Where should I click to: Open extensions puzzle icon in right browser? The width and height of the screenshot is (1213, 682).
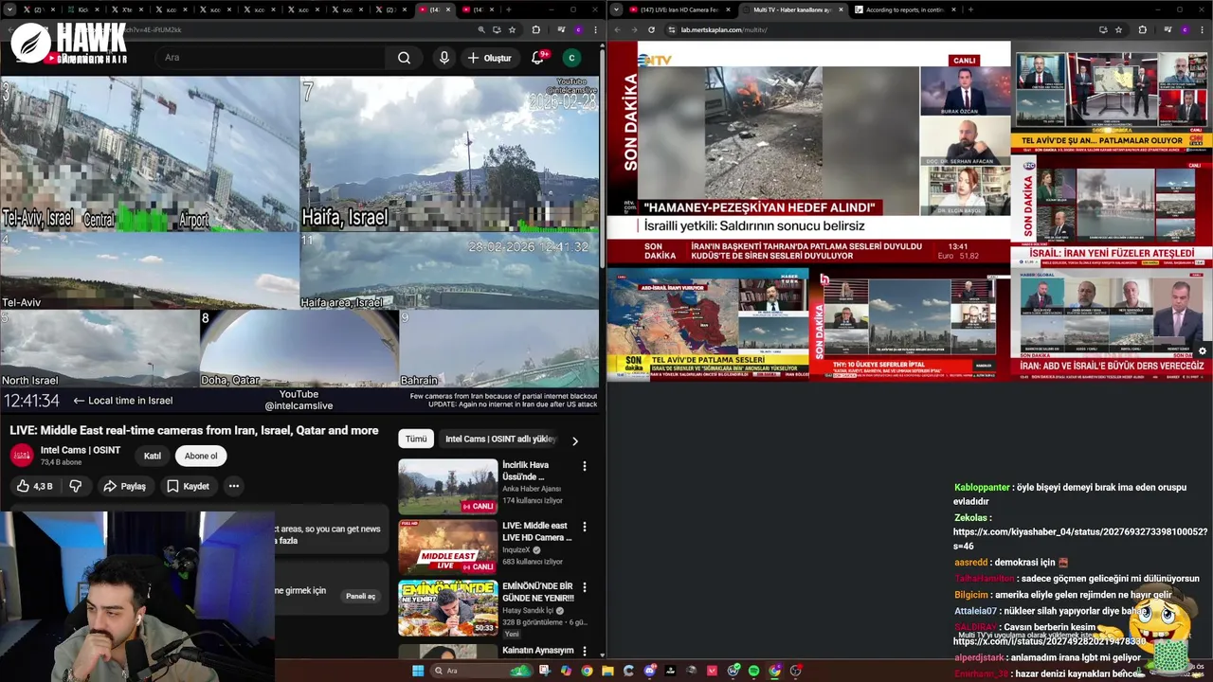pos(1142,29)
